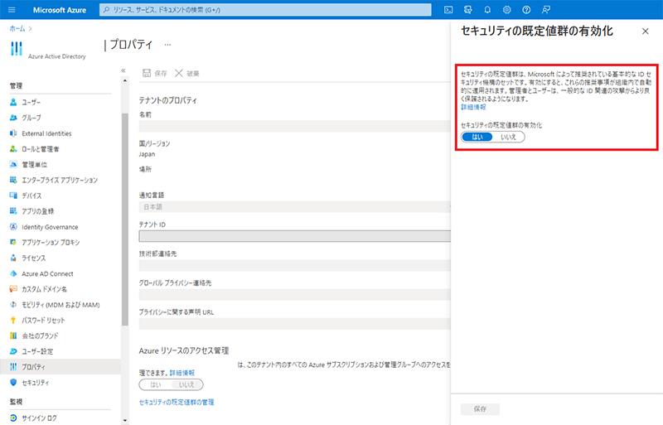Click the エンタープライズ アプリケーション icon
Viewport: 663px width, 425px height.
coord(13,180)
